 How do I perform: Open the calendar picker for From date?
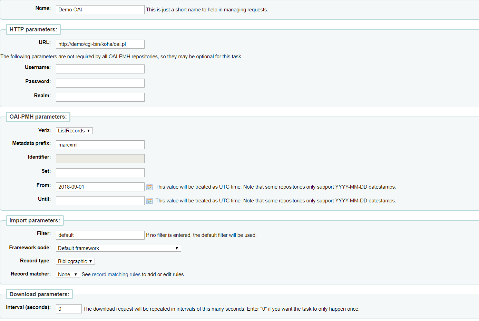pyautogui.click(x=149, y=187)
